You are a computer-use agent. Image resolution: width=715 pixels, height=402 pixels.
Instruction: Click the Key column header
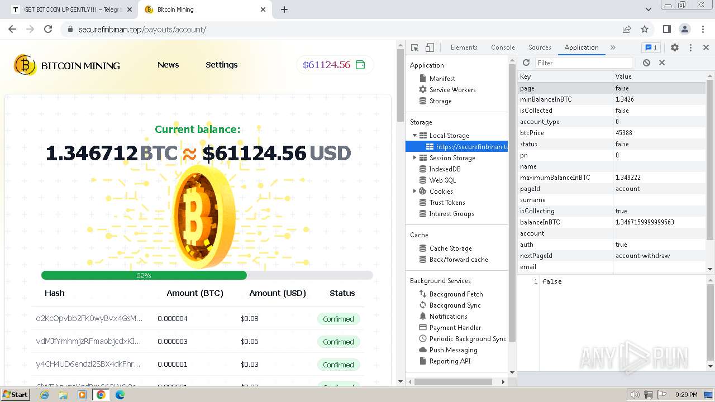tap(565, 76)
